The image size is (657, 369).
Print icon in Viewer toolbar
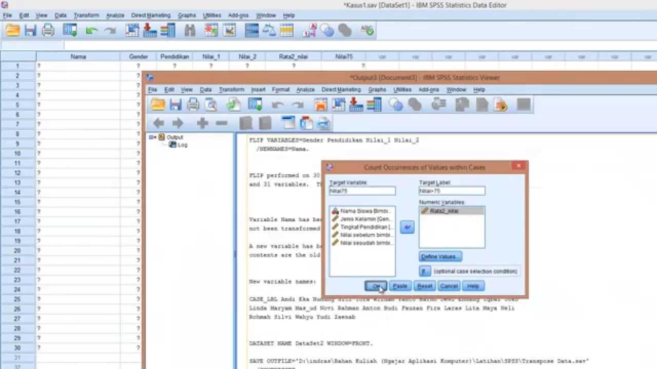click(193, 105)
